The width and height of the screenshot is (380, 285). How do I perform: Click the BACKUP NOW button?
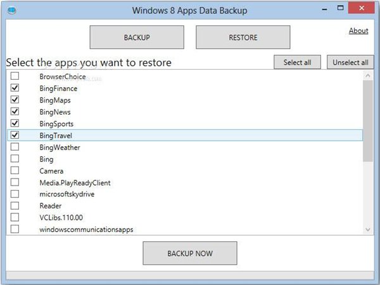(x=190, y=253)
